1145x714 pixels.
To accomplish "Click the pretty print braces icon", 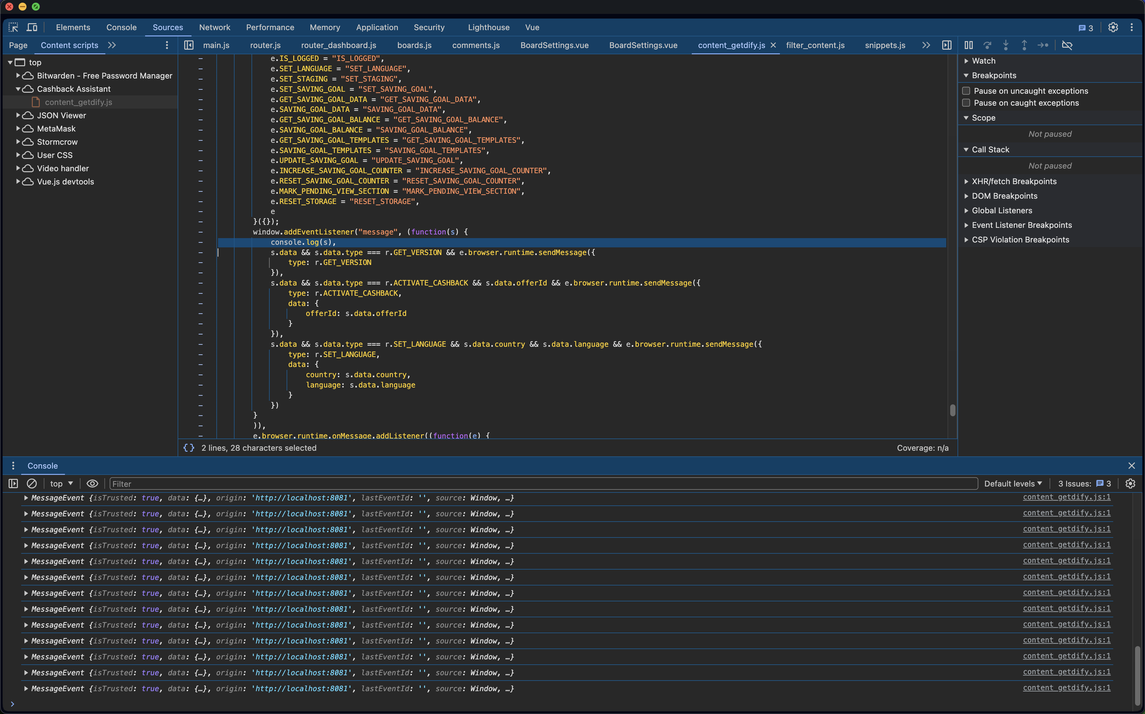I will (x=189, y=448).
